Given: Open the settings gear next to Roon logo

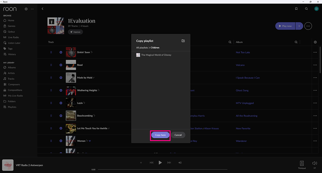Looking at the screenshot, I should click(x=26, y=9).
